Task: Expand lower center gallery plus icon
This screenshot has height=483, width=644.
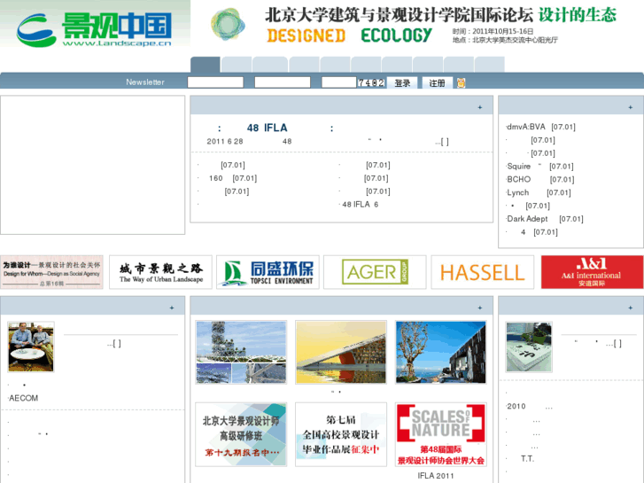Action: coord(480,308)
